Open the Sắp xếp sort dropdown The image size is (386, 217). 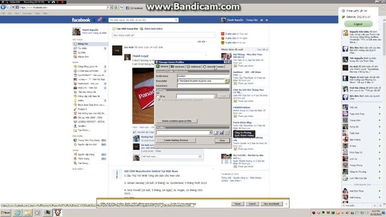(202, 42)
